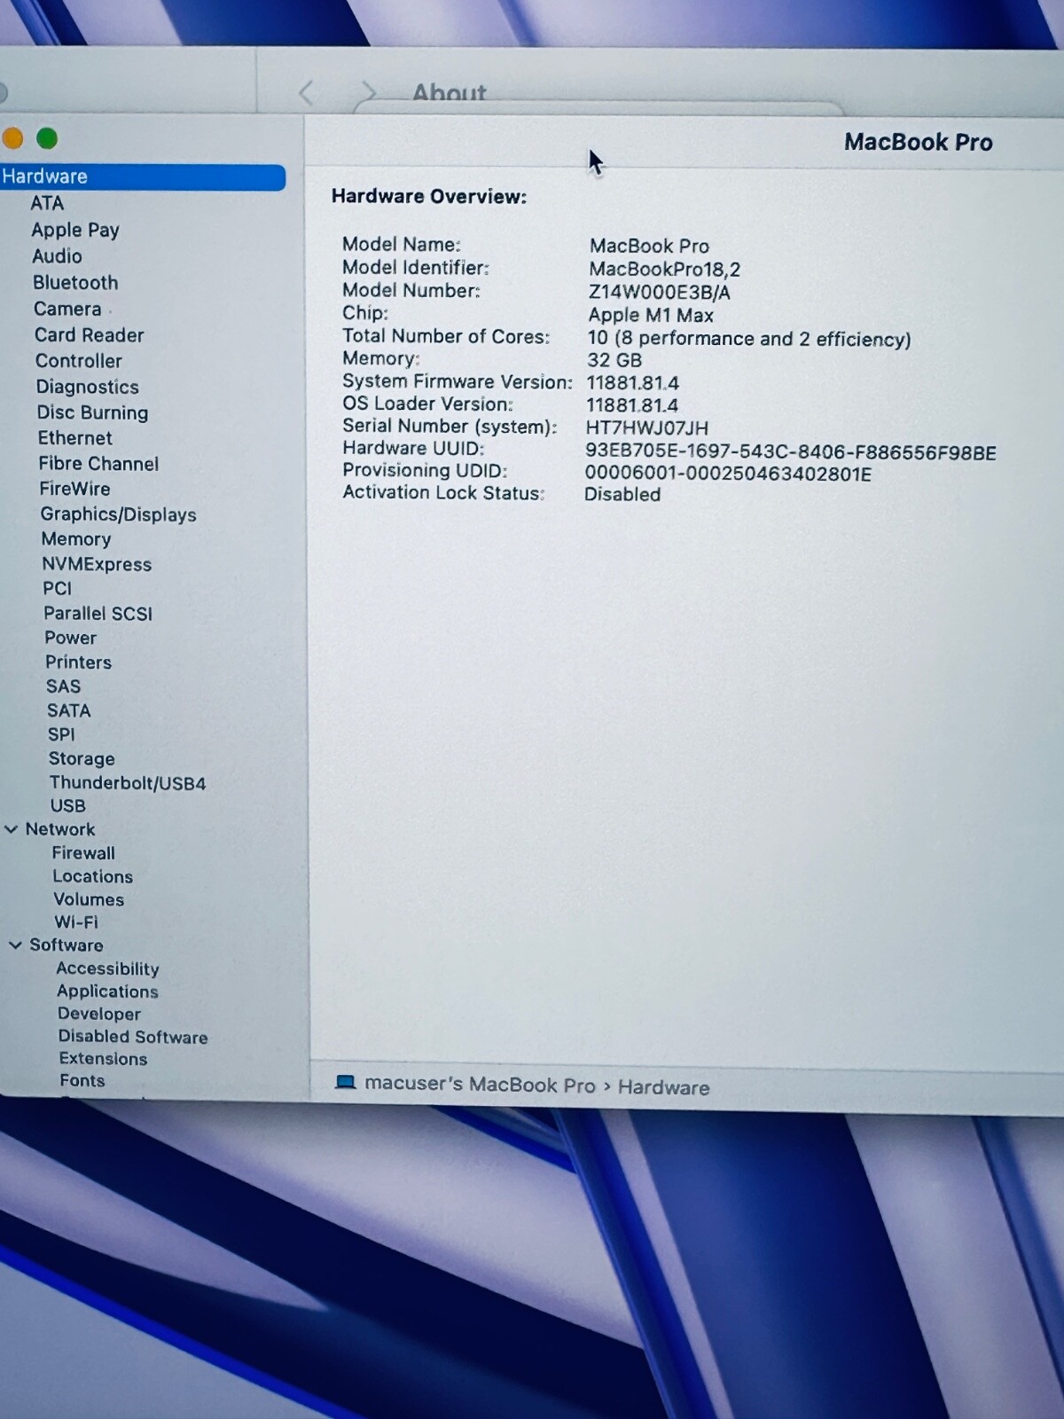Open Apple Pay in sidebar
Screen dimensions: 1064x1419
click(75, 230)
